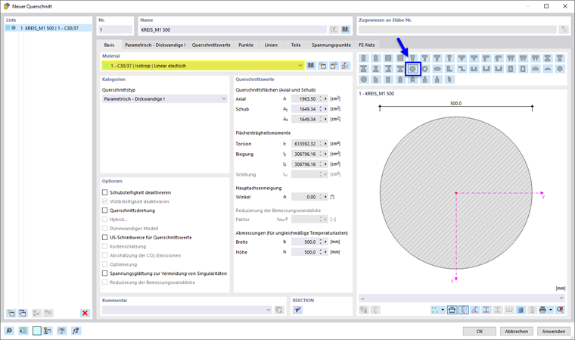Choose the circular ring cross-section shape

[424, 69]
